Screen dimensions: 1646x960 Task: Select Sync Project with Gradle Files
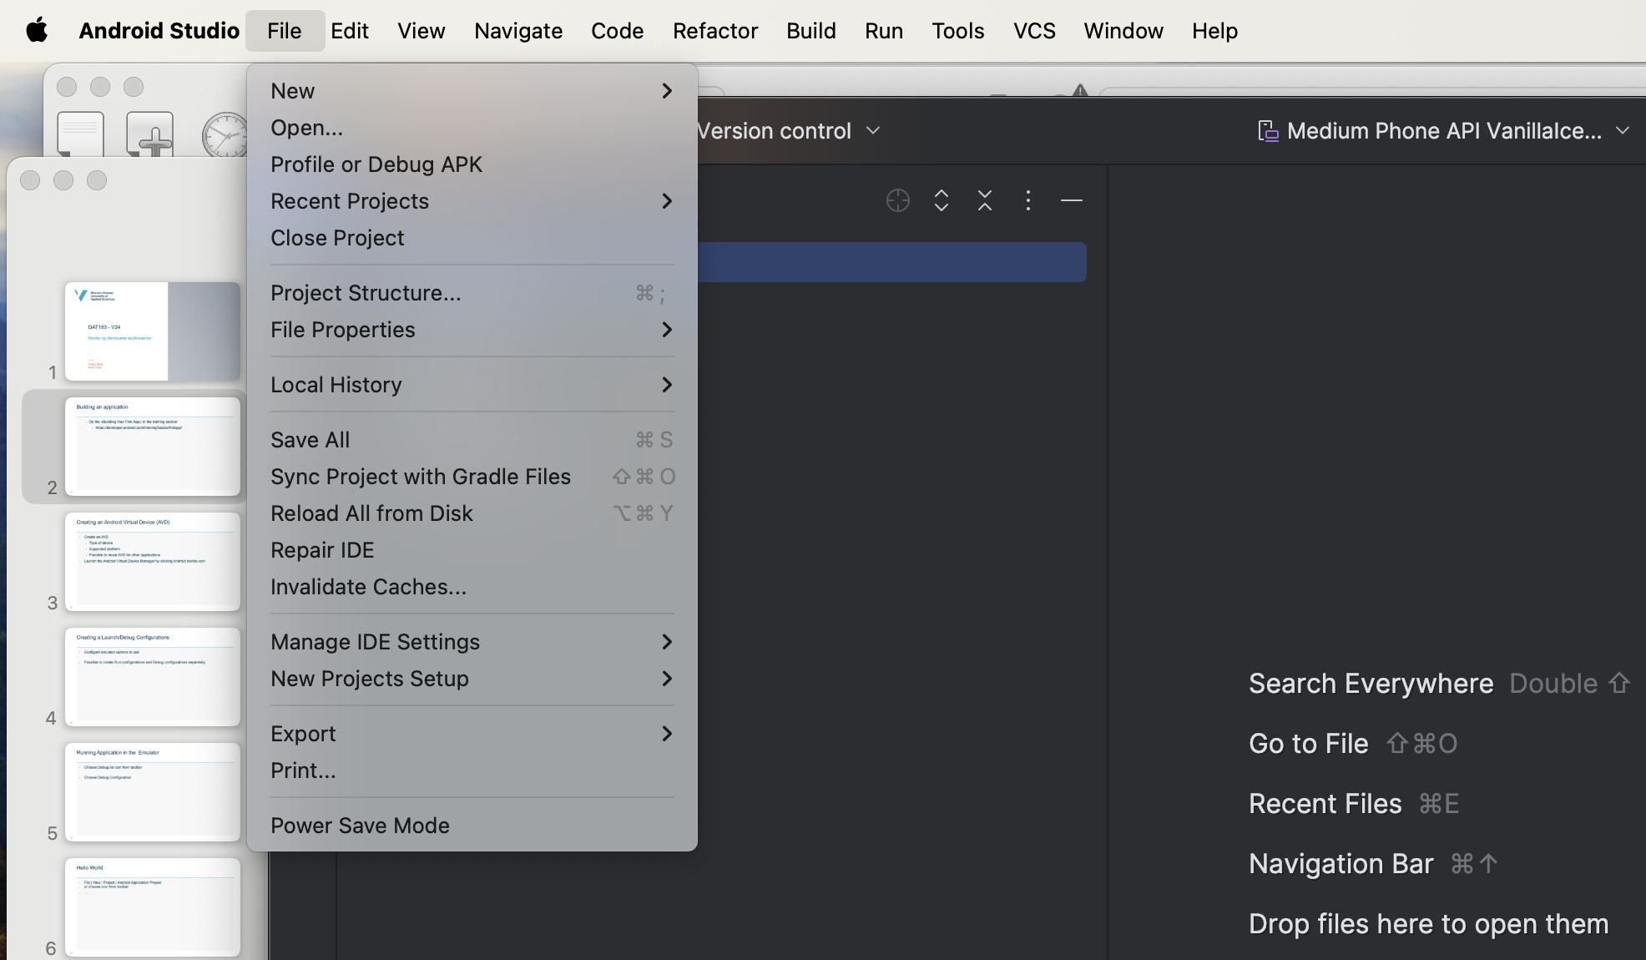(472, 477)
